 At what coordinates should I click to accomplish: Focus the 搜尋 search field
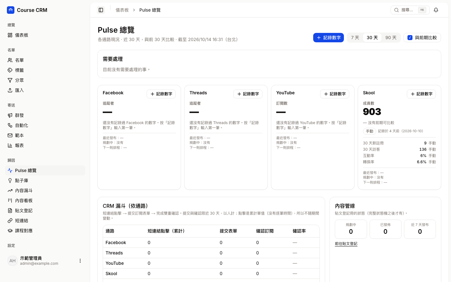[410, 10]
